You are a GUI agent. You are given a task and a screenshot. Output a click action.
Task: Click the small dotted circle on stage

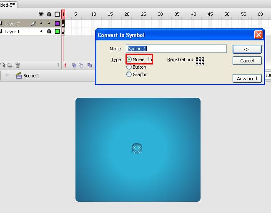(137, 148)
